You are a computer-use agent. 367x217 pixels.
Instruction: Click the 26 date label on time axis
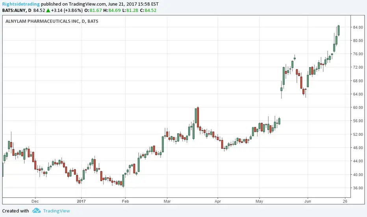pyautogui.click(x=345, y=201)
